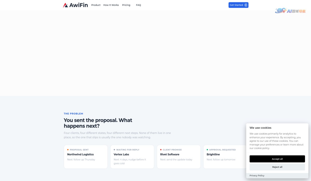
Task: Click the AI navigation watermark logo
Action: tap(290, 11)
